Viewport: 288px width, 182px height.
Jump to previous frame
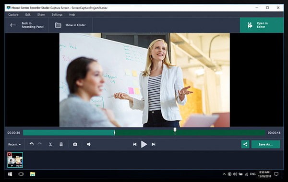[134, 144]
